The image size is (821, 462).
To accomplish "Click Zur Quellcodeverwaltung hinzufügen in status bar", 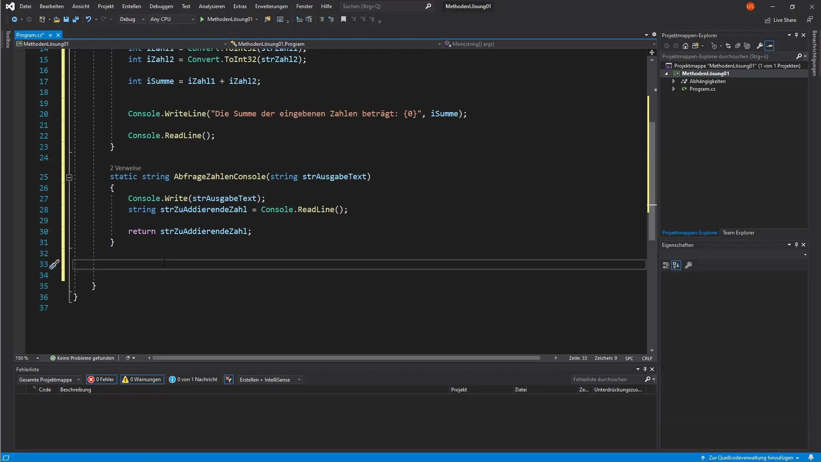I will (750, 457).
